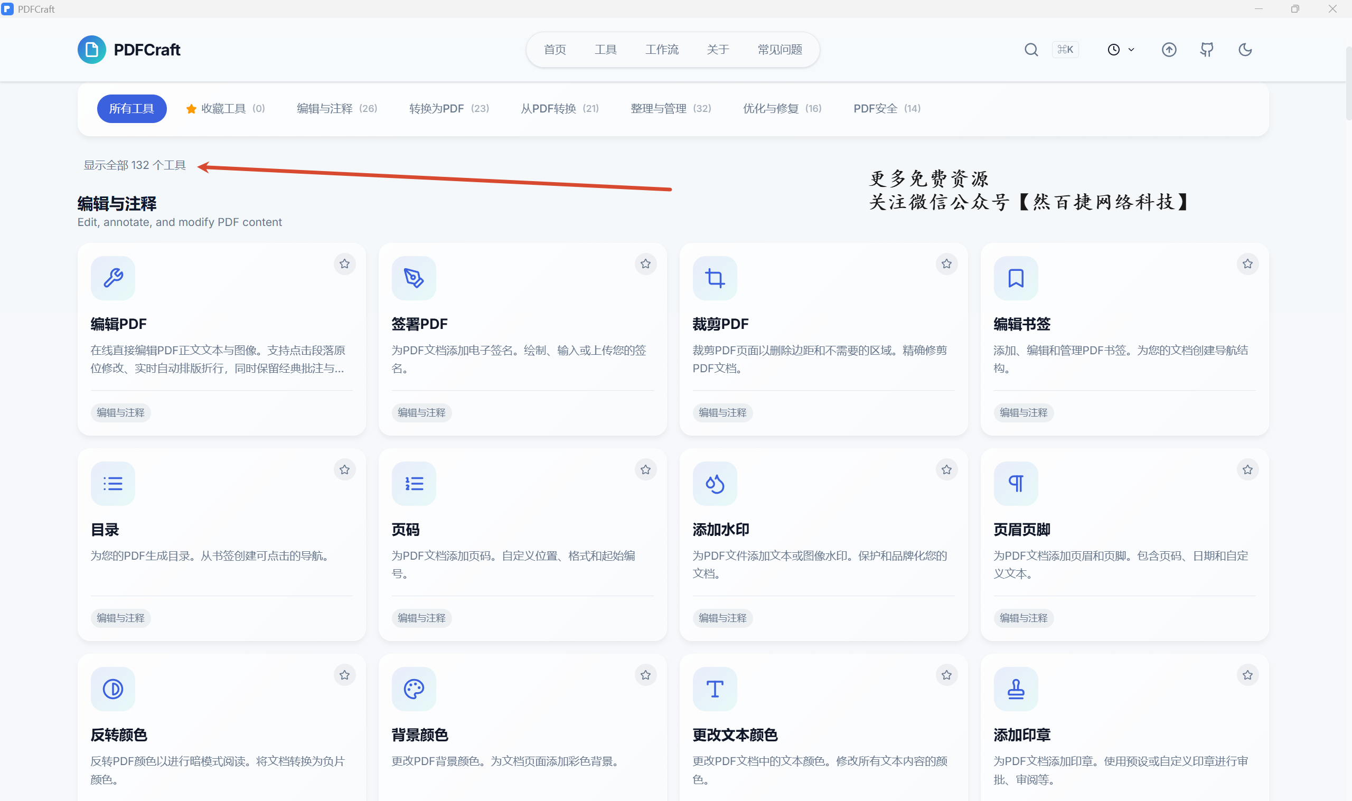This screenshot has height=801, width=1352.
Task: Click the ⌘K shortcut badge
Action: click(1065, 50)
